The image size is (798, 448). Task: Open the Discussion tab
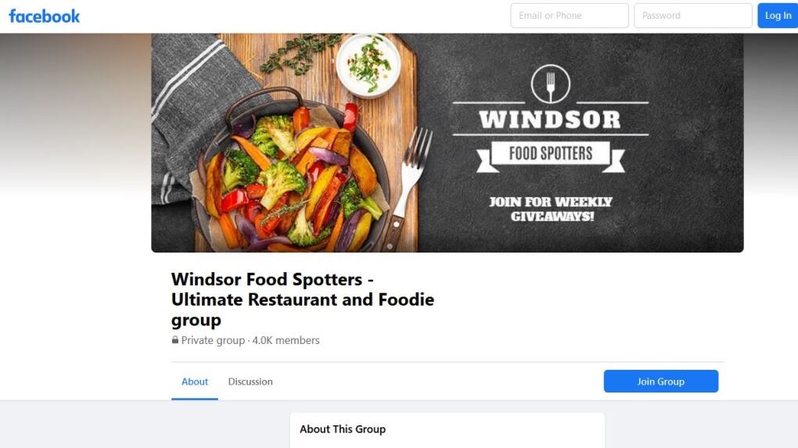tap(250, 382)
